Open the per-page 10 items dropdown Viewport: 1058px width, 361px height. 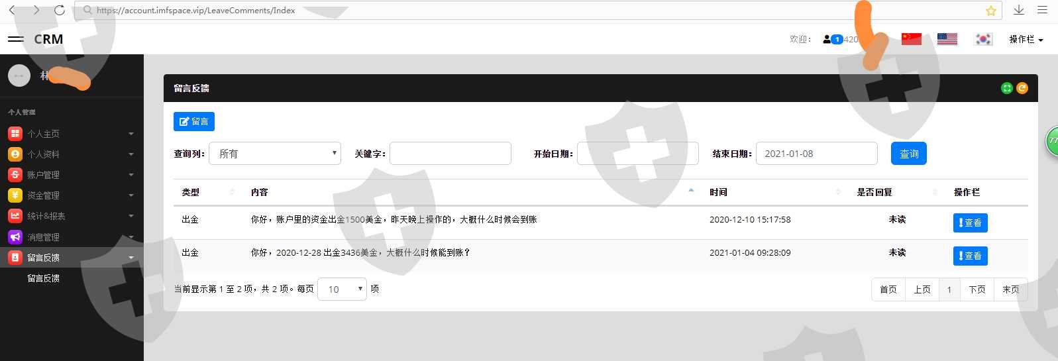pos(342,289)
